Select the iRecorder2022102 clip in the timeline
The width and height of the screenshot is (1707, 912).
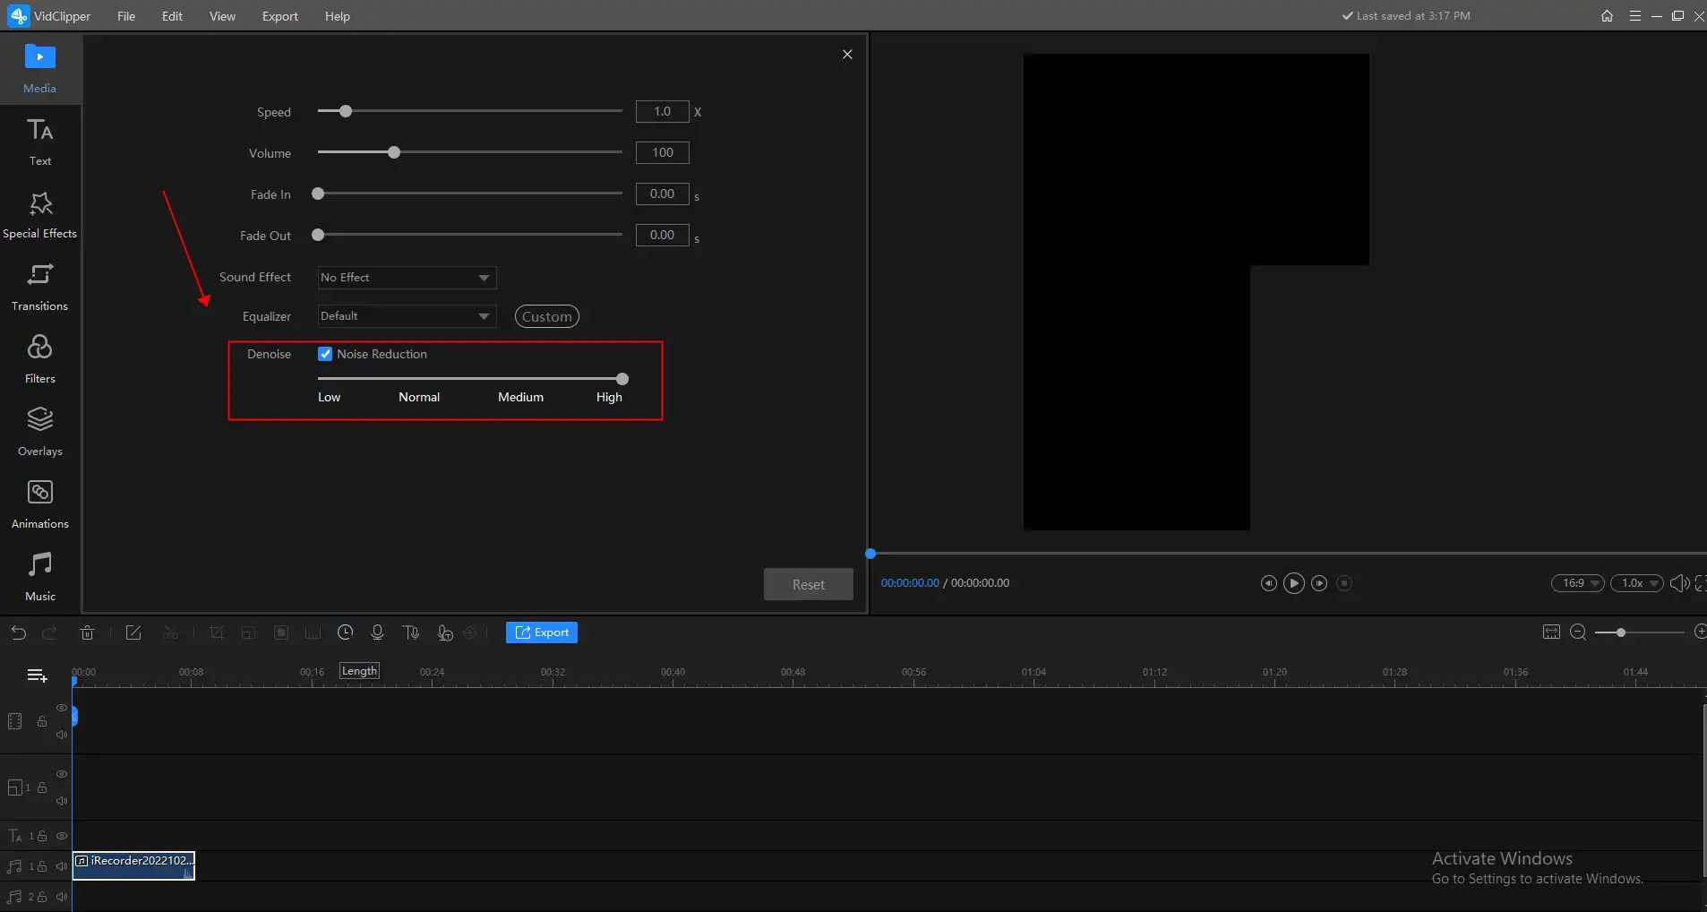pyautogui.click(x=133, y=865)
